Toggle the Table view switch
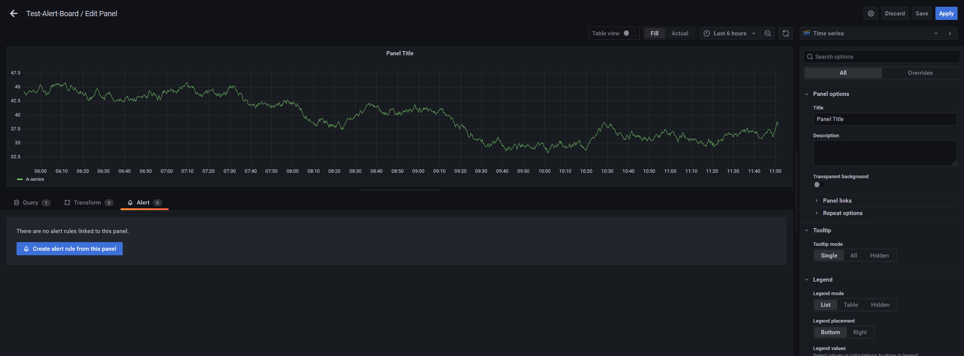 [x=629, y=33]
